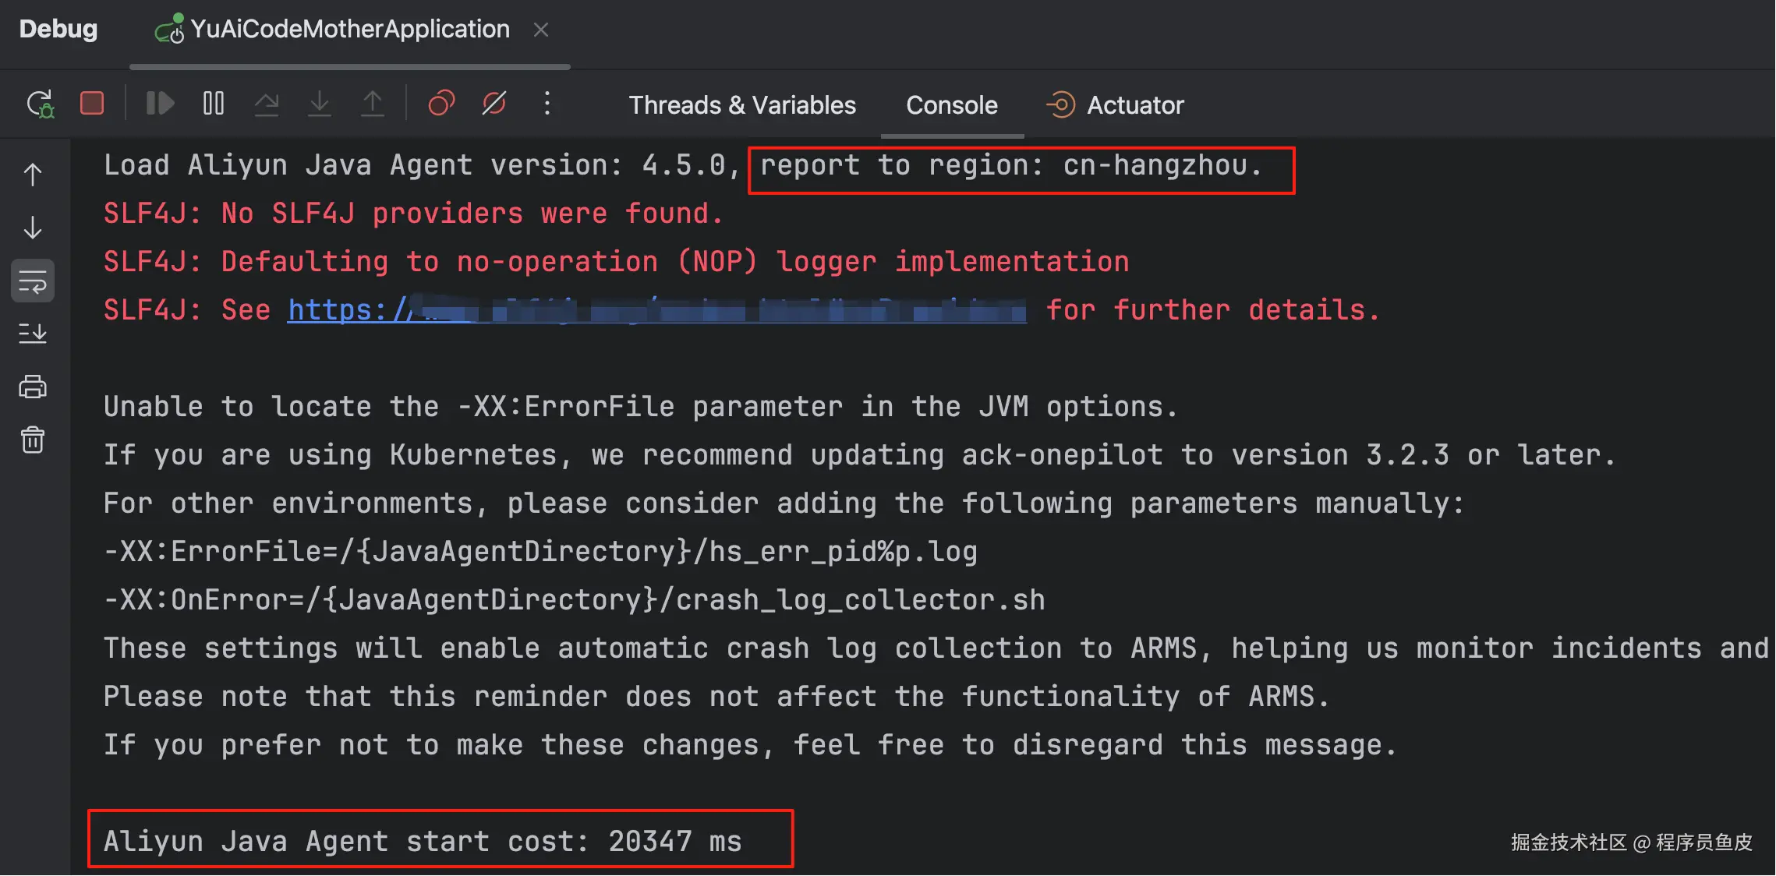
Task: Enable scroll to end of console
Action: click(33, 334)
